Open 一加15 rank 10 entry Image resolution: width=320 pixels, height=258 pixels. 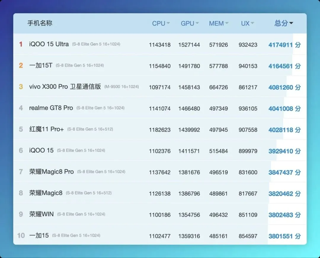click(39, 235)
